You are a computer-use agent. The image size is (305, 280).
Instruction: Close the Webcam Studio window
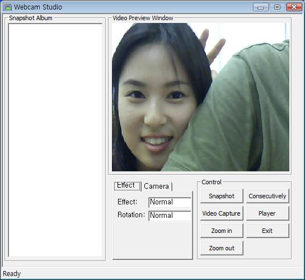pyautogui.click(x=294, y=7)
